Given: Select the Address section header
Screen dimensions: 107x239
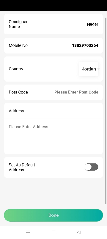Looking at the screenshot, I should point(16,111).
